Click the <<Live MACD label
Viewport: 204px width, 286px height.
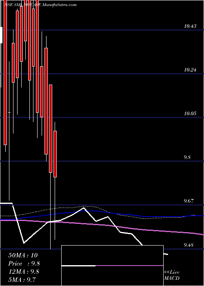(172, 275)
